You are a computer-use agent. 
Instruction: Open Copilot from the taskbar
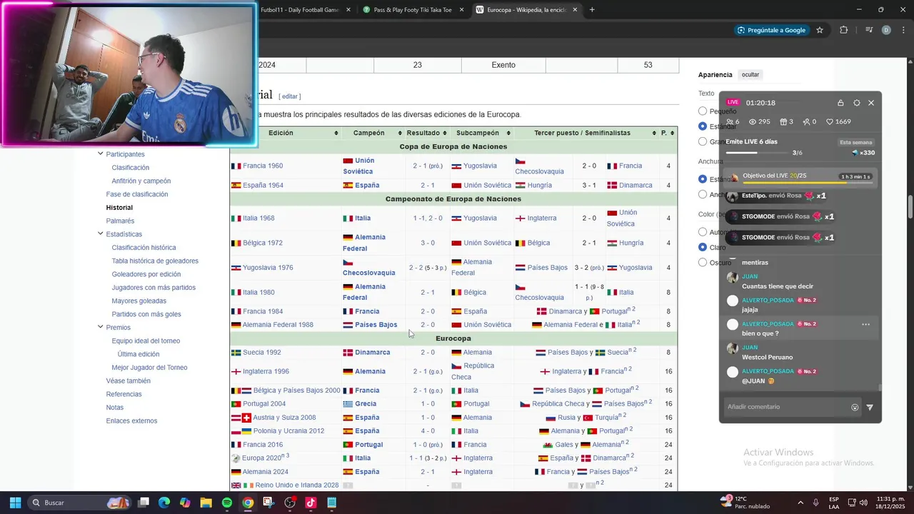[185, 503]
